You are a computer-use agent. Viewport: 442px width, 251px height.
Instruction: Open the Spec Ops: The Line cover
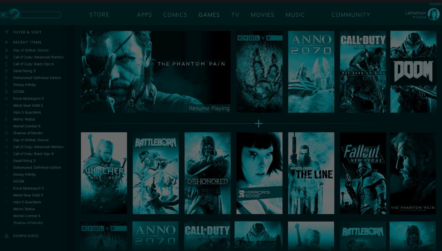pos(311,173)
